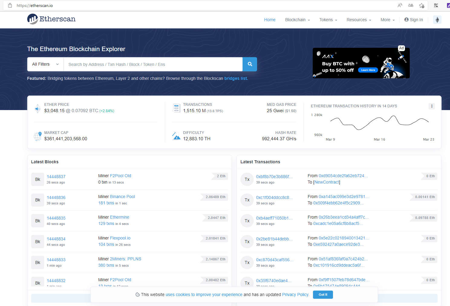Dismiss cookie notice with Got It
This screenshot has height=306, width=450.
tap(323, 295)
